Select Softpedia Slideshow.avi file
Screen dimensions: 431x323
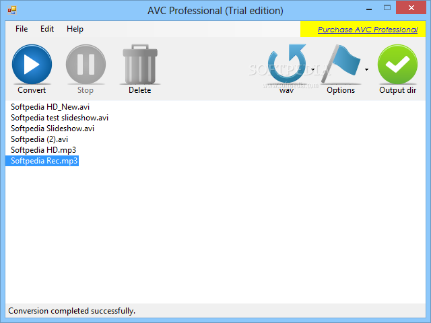coord(53,129)
